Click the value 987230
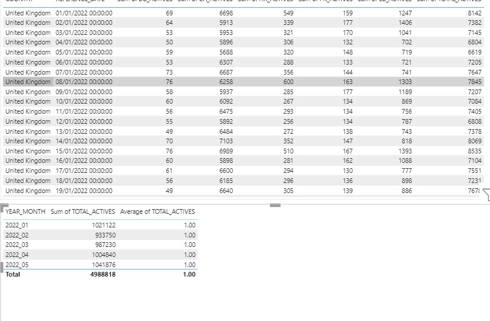Image resolution: width=490 pixels, height=321 pixels. 105,245
